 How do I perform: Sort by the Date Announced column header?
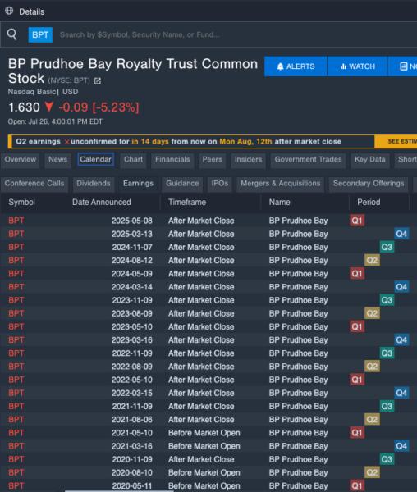click(102, 202)
